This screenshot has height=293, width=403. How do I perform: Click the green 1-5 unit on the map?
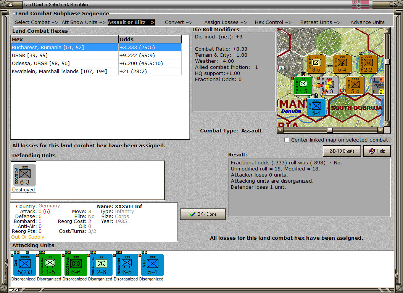(303, 86)
